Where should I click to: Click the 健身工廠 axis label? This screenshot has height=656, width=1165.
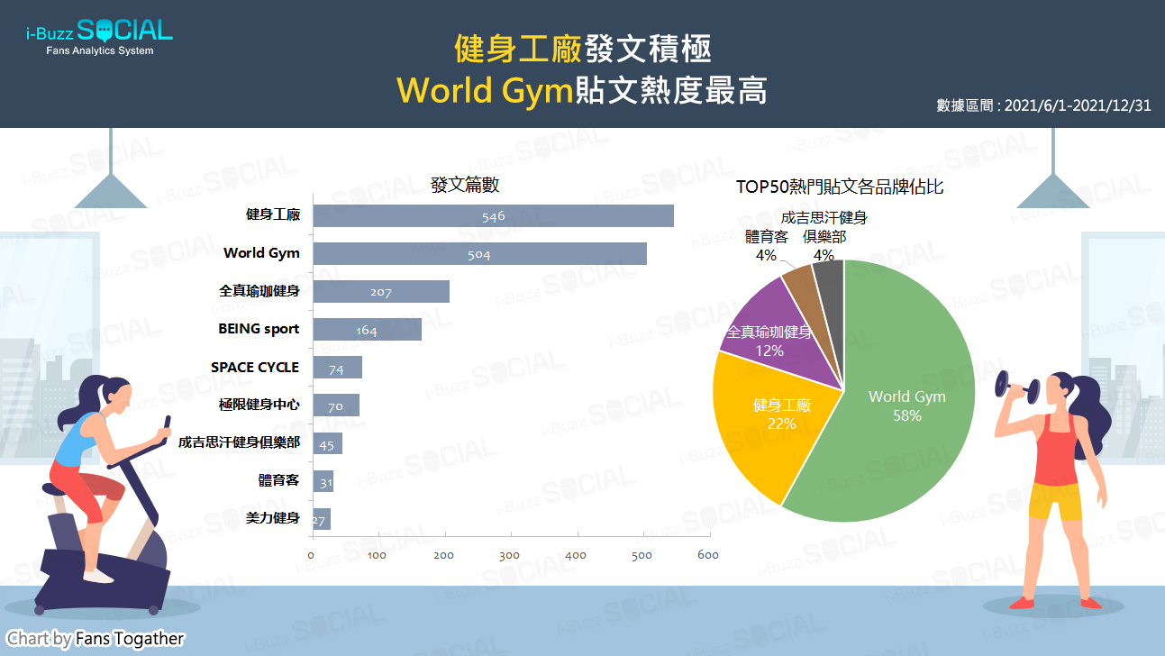(273, 215)
